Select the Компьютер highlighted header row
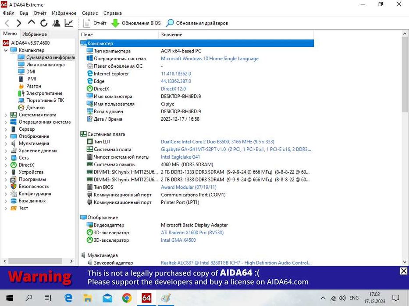The height and width of the screenshot is (306, 409). [197, 43]
